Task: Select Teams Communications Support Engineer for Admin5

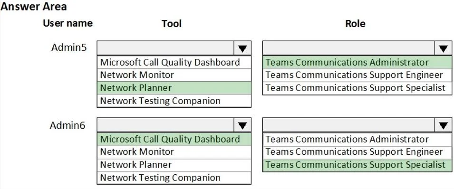Action: click(x=357, y=75)
